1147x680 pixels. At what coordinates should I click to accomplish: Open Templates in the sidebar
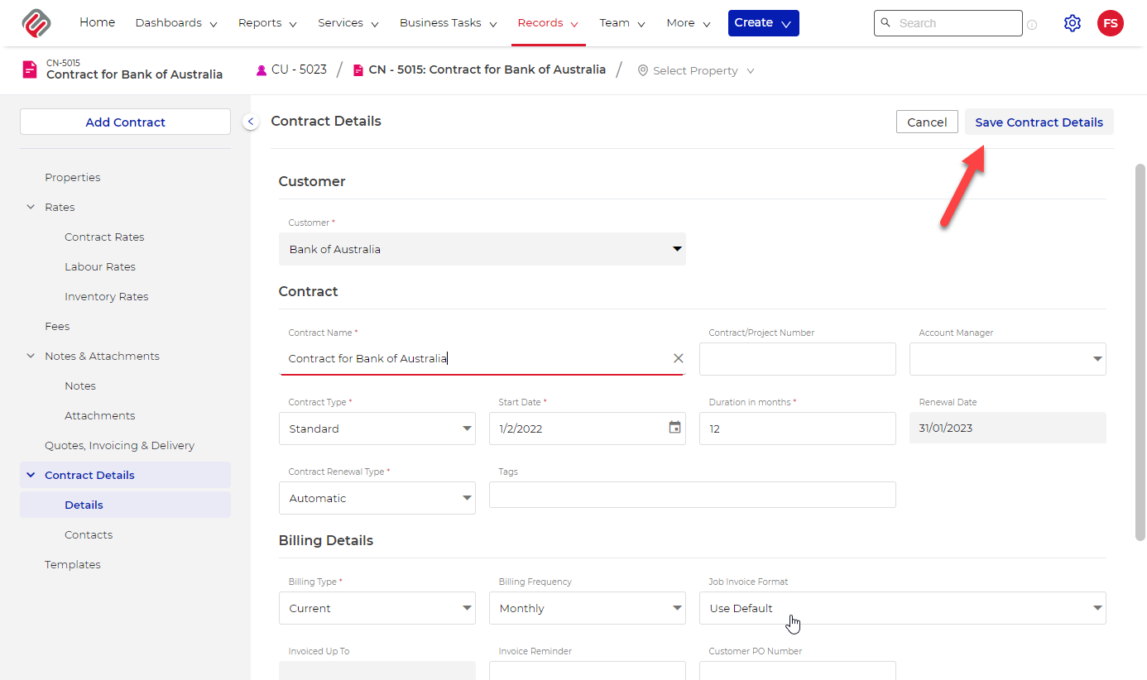pos(73,564)
